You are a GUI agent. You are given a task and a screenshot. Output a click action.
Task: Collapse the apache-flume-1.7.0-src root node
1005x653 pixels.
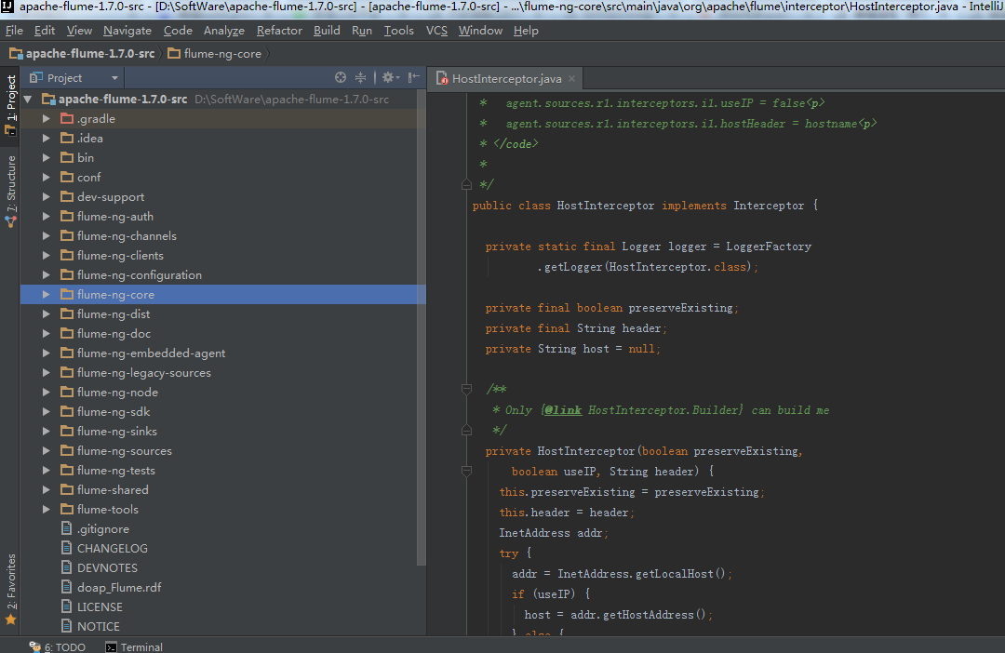coord(28,100)
